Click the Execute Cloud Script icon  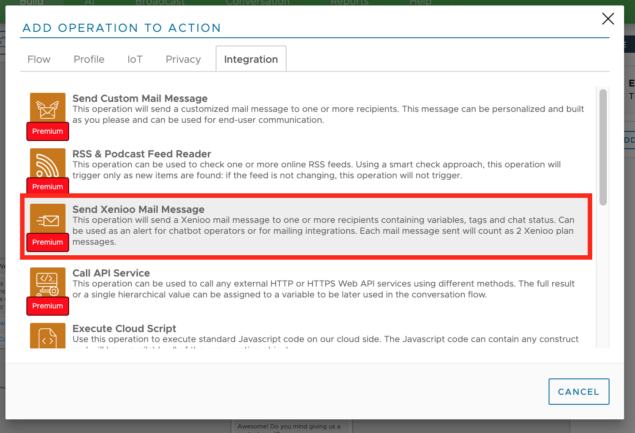click(x=48, y=336)
